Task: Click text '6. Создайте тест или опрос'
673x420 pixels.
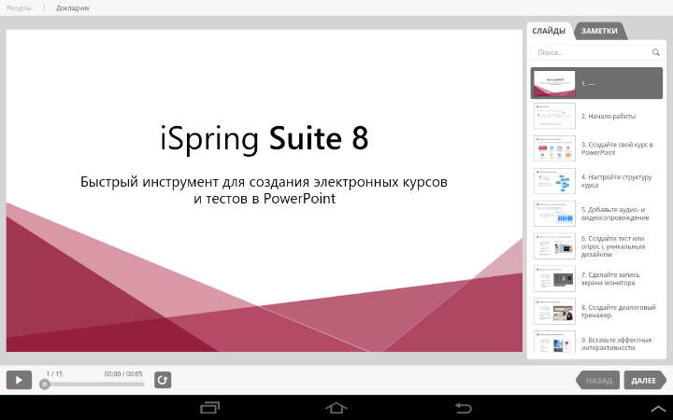Action: point(613,246)
